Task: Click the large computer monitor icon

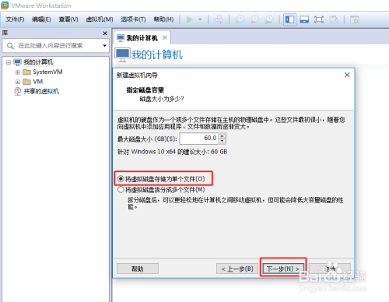Action: (122, 54)
